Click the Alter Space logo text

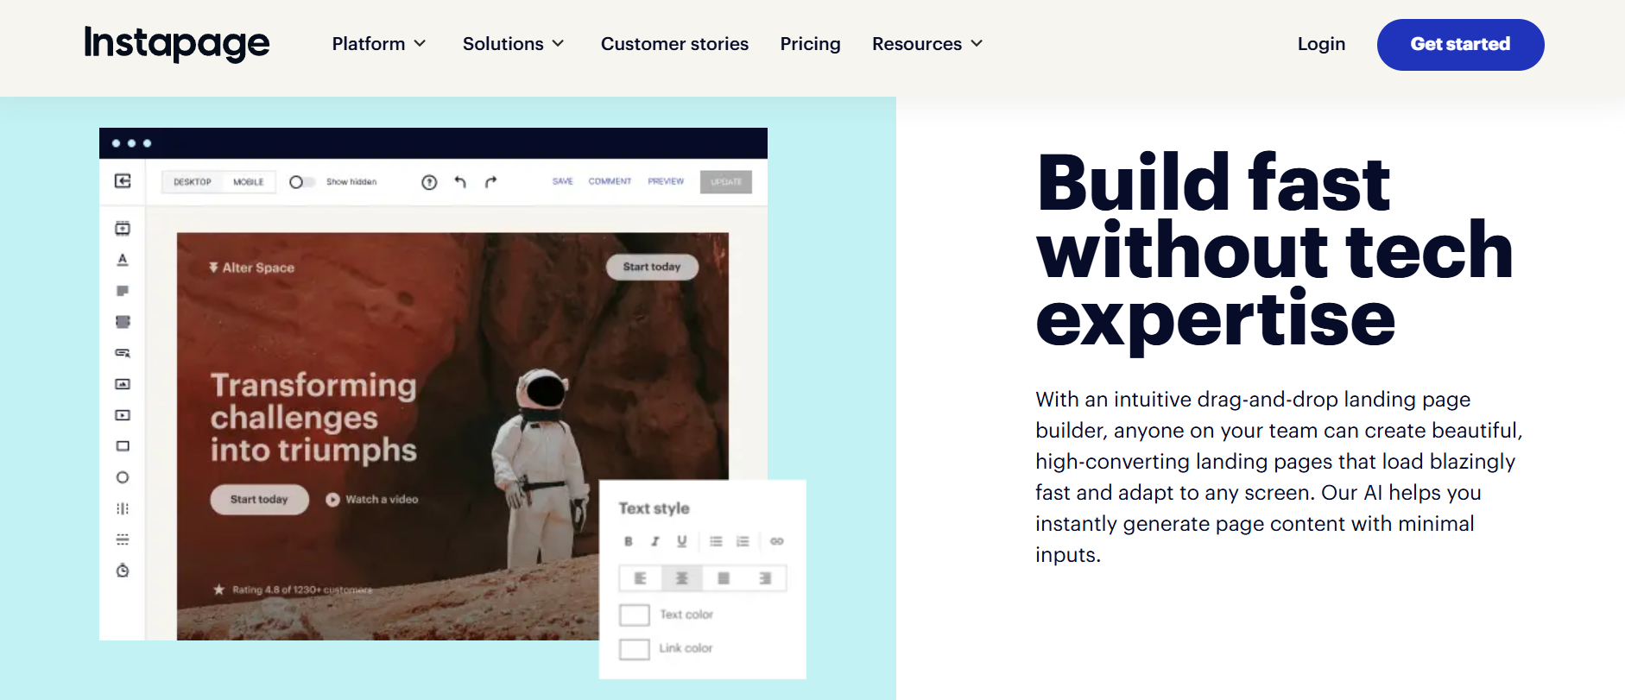[251, 268]
